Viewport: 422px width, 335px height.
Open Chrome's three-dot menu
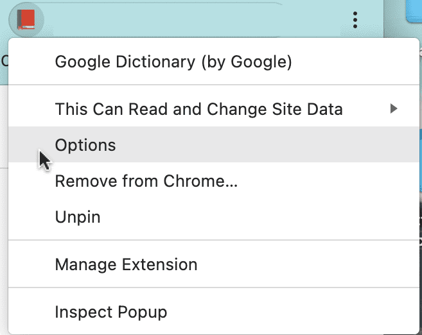click(355, 21)
